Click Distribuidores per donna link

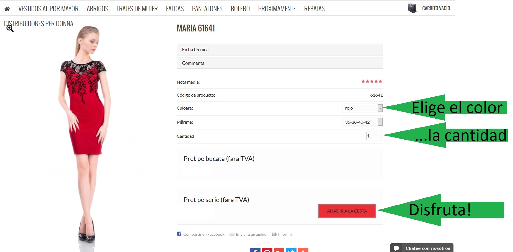coord(38,23)
